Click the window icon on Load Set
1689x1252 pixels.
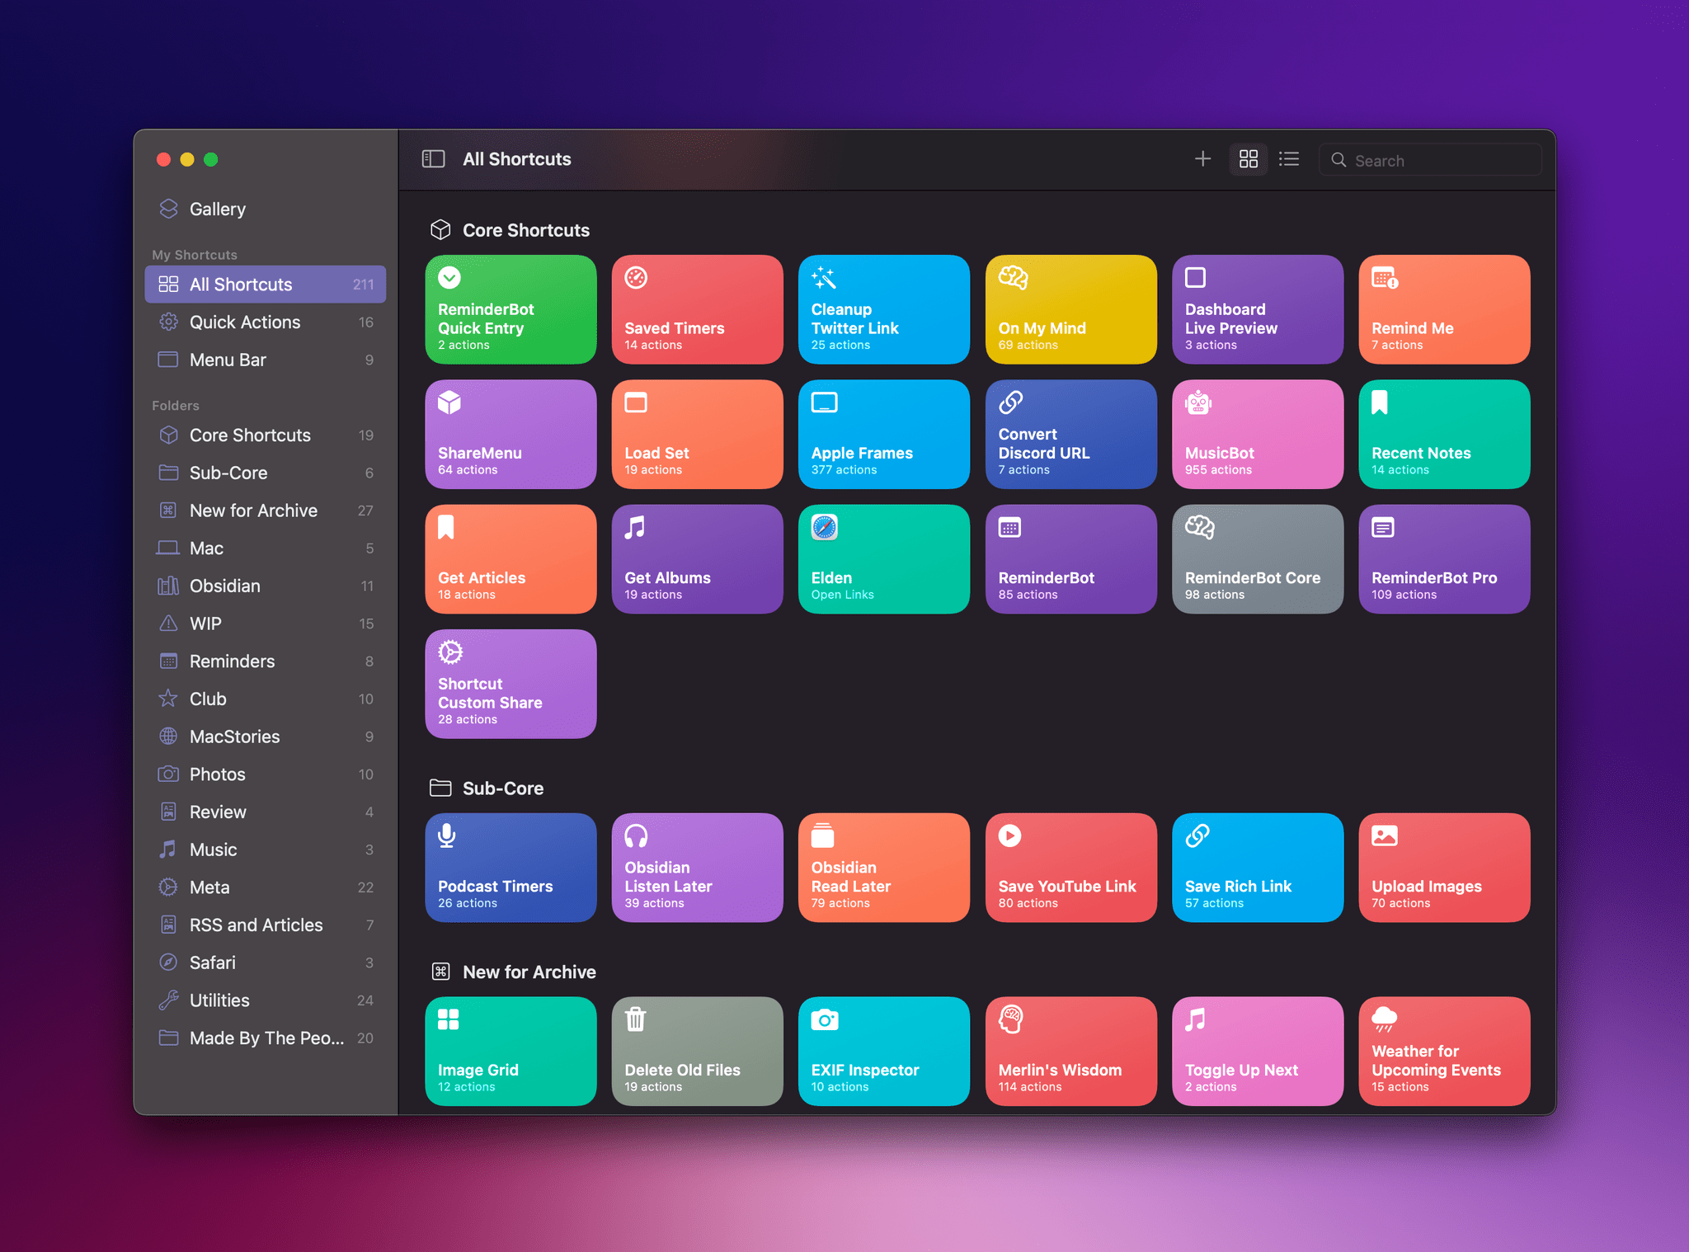pyautogui.click(x=636, y=402)
